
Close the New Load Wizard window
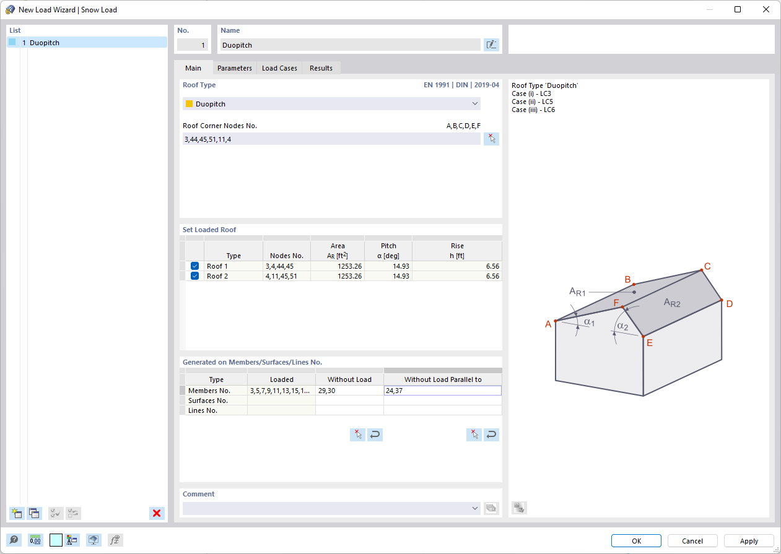pyautogui.click(x=766, y=9)
